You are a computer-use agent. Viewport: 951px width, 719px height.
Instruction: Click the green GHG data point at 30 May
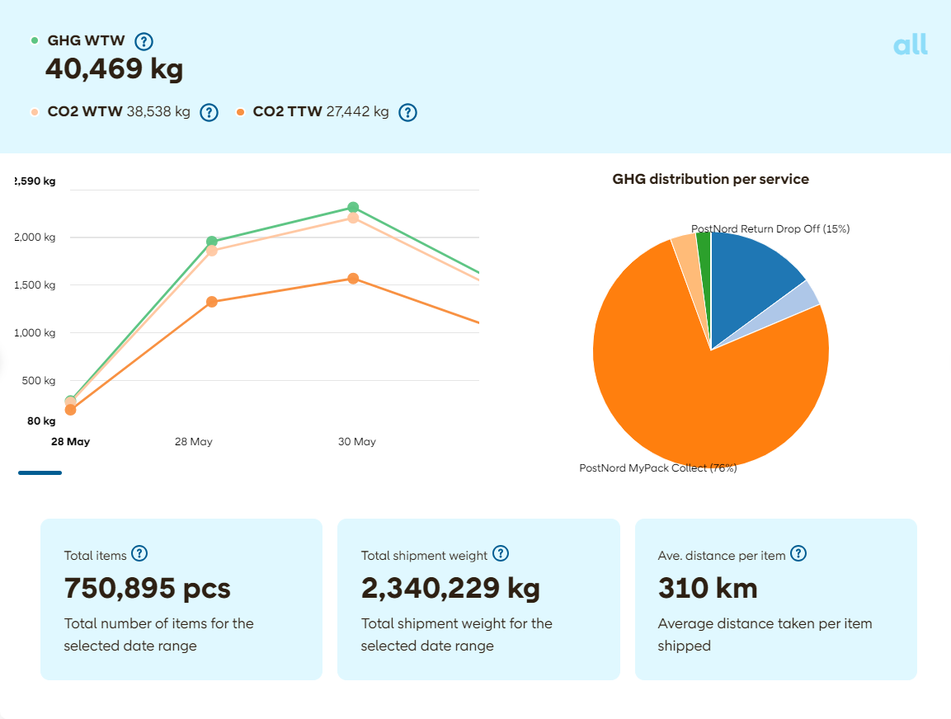[x=353, y=208]
